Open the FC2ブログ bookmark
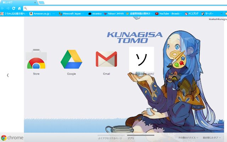The image size is (227, 142). click(x=192, y=13)
